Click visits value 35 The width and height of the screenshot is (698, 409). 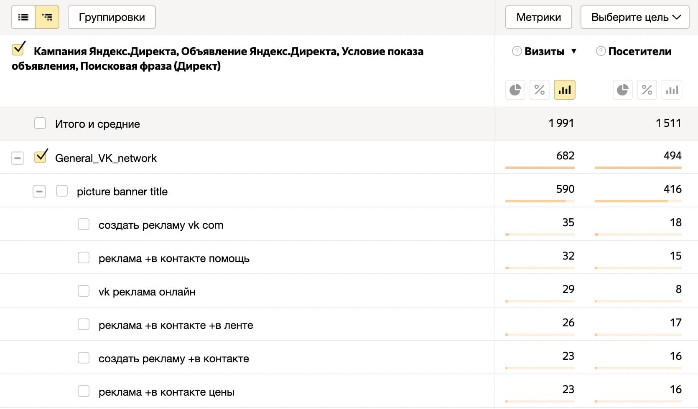[x=568, y=222]
